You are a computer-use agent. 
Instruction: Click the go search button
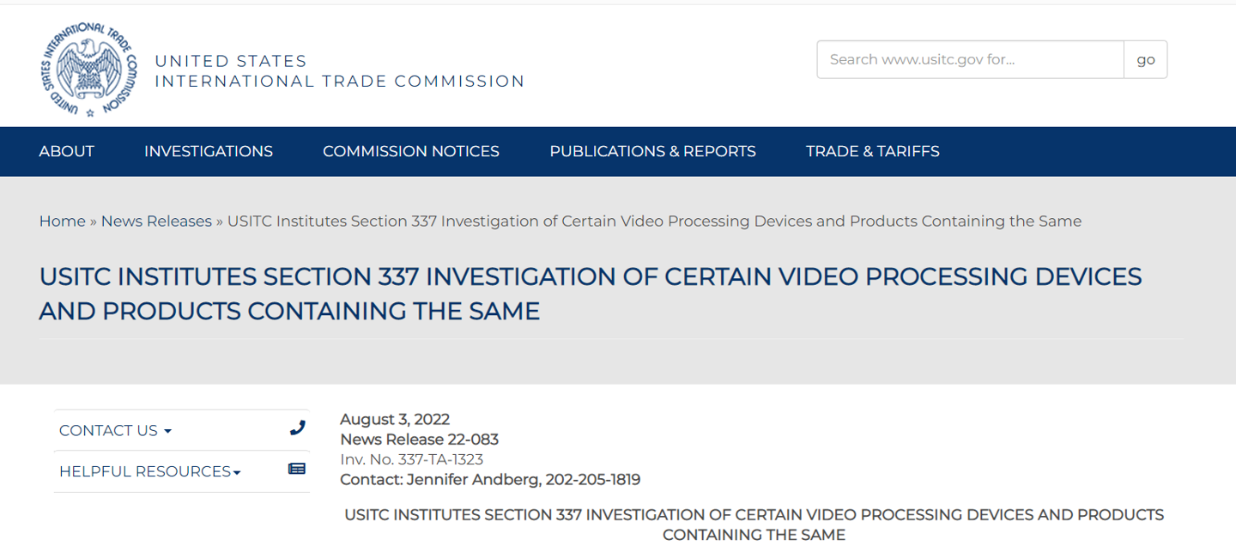[1146, 59]
